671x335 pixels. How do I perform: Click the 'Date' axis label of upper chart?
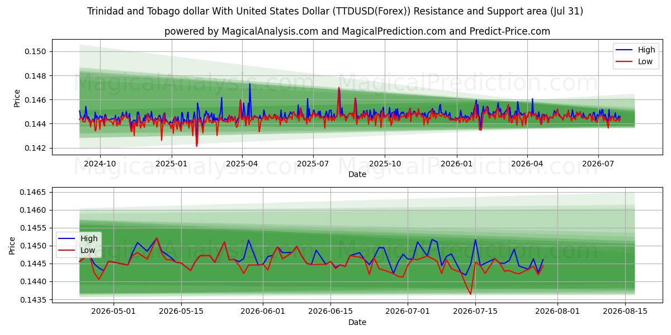(x=357, y=175)
